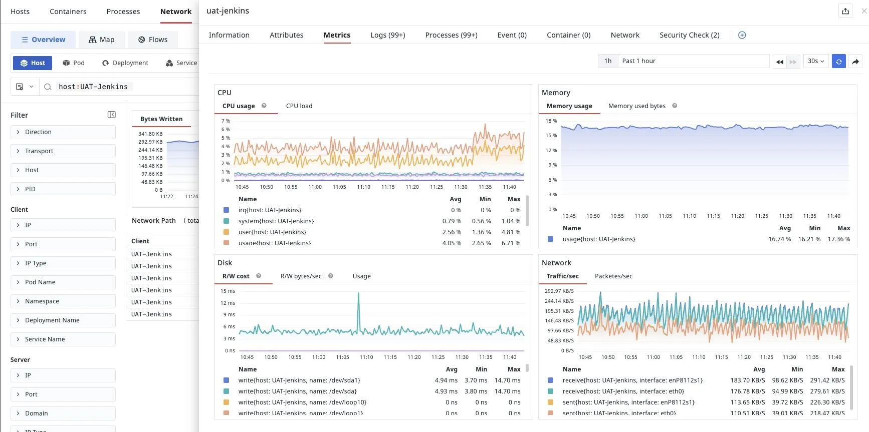This screenshot has width=869, height=432.
Task: Open the Logs (99+) tab
Action: (x=388, y=35)
